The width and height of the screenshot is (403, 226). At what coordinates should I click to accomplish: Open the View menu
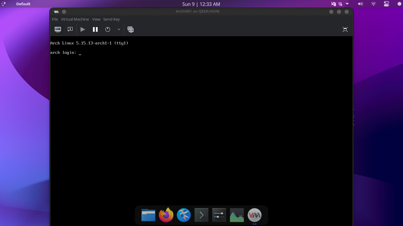click(96, 19)
